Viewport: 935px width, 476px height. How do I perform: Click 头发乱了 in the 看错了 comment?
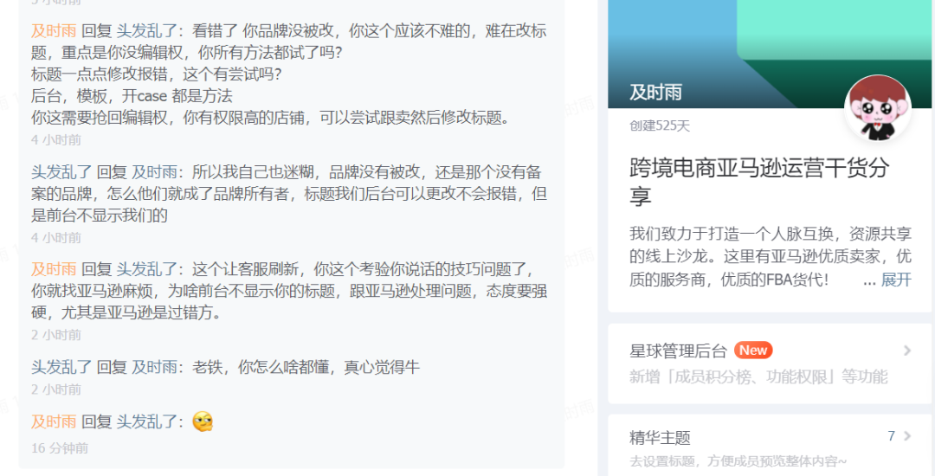[146, 31]
